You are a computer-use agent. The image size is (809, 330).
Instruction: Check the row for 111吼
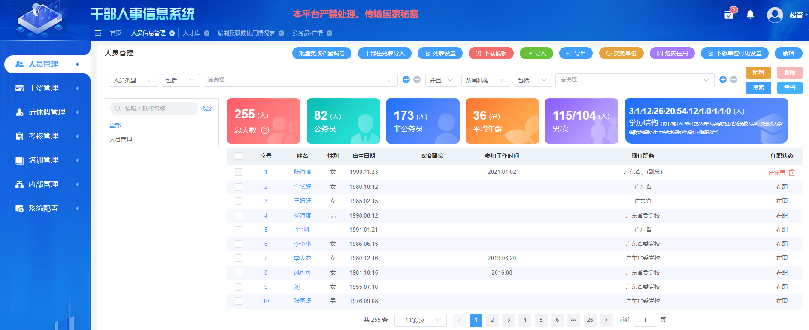click(x=238, y=230)
